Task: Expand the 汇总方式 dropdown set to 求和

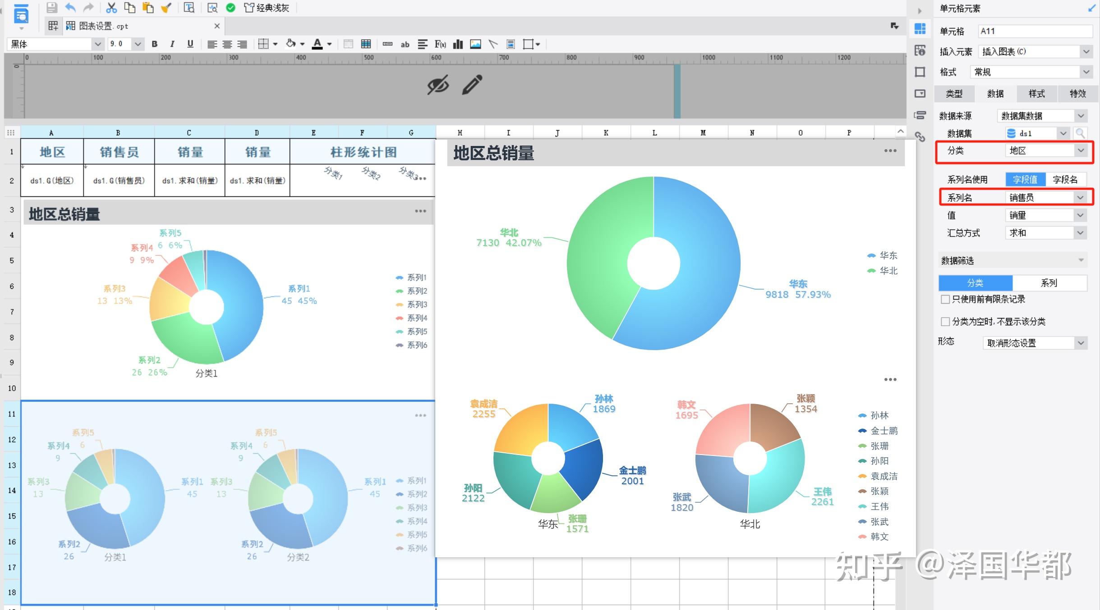Action: (x=1080, y=232)
